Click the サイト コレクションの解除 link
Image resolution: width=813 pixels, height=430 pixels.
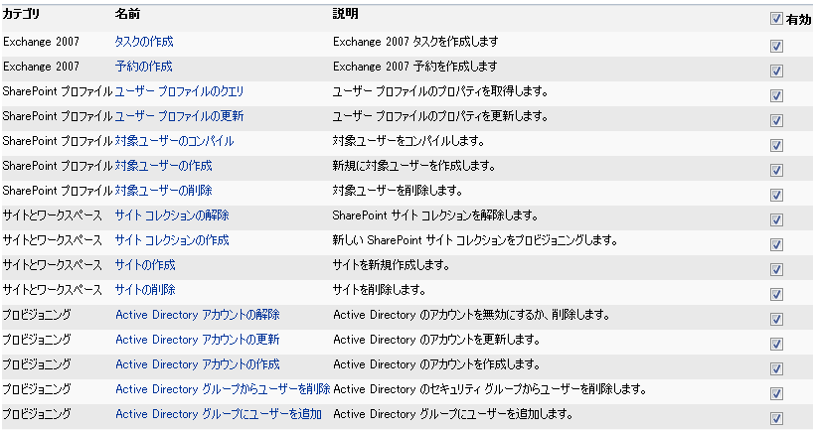coord(172,215)
